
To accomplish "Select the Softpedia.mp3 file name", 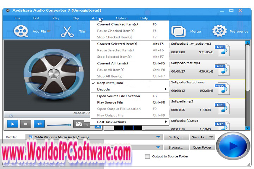I will (182, 101).
